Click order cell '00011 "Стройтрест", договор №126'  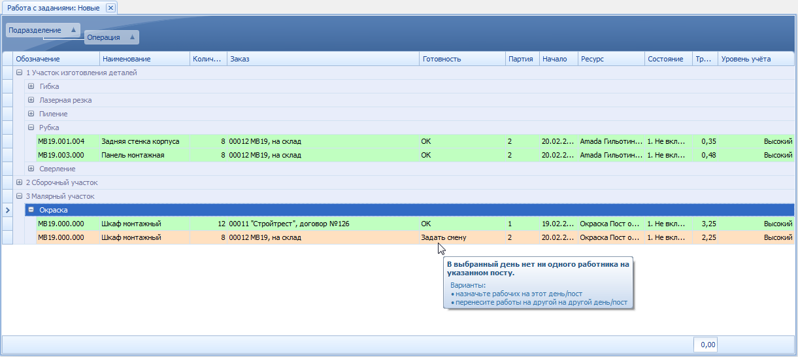click(323, 224)
